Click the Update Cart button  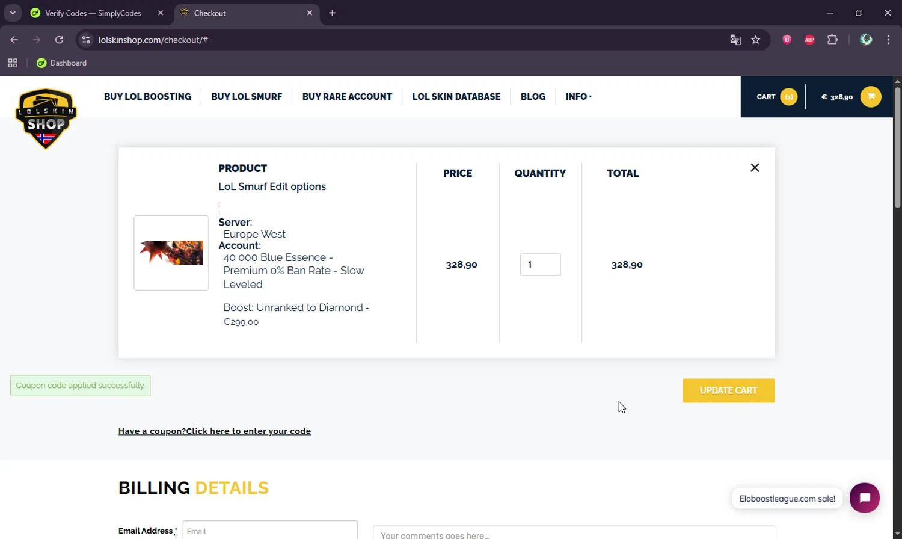click(728, 390)
